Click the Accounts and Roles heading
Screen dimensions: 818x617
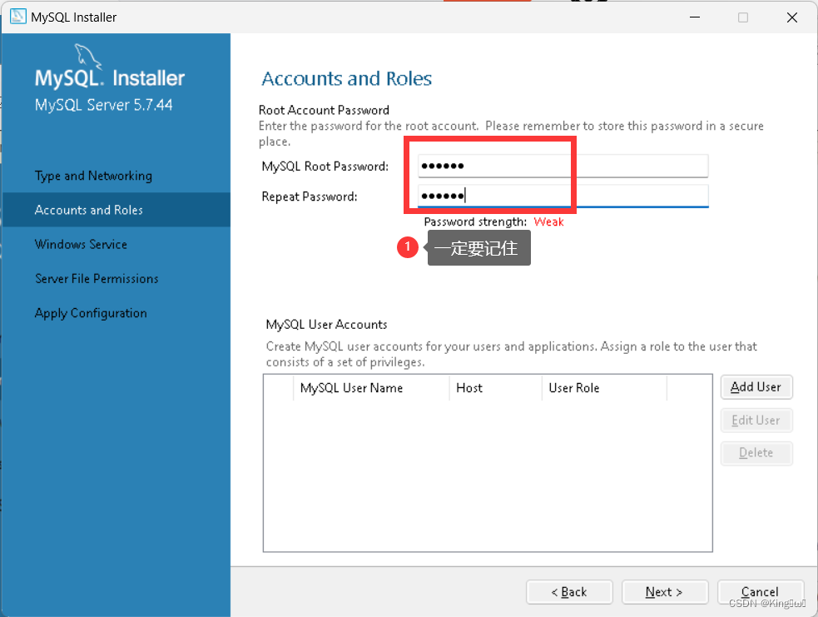click(347, 79)
